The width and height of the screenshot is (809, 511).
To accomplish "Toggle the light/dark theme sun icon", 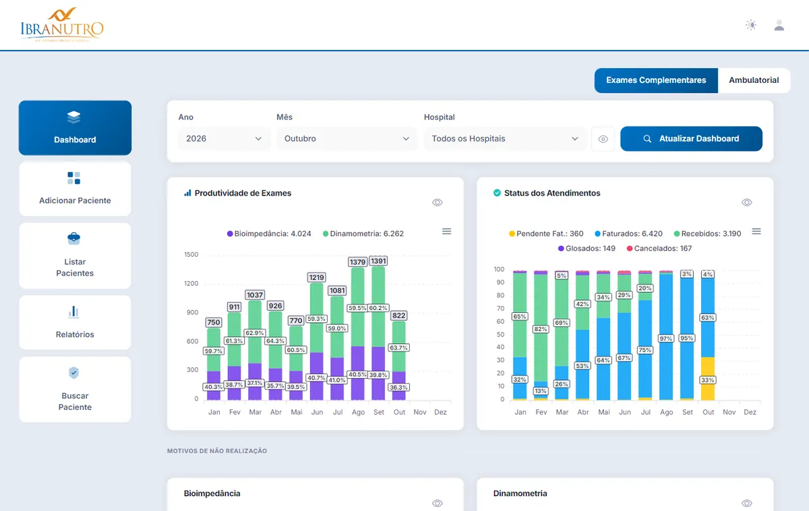I will click(x=751, y=26).
